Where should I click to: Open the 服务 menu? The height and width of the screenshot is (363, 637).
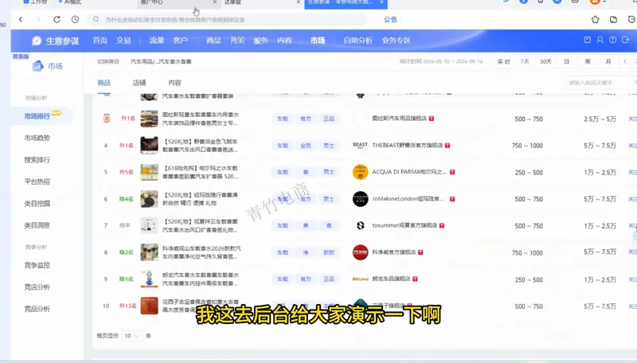[261, 40]
